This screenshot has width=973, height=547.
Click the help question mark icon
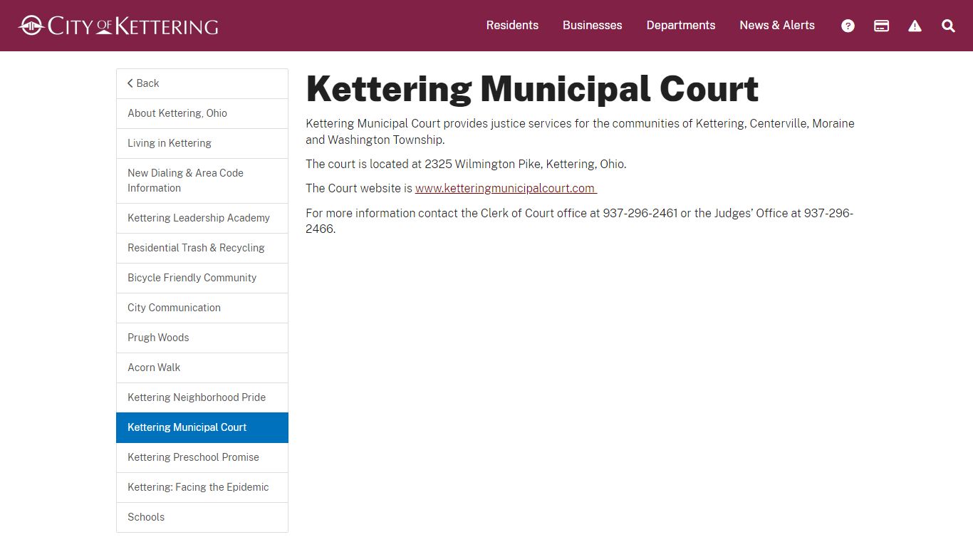848,26
